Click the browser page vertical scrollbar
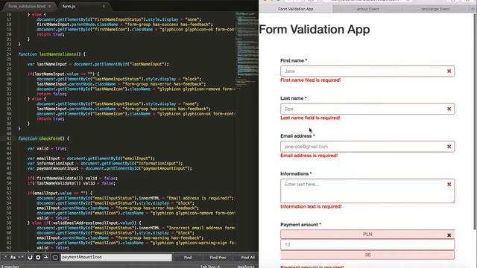This screenshot has width=477, height=268. click(x=475, y=121)
